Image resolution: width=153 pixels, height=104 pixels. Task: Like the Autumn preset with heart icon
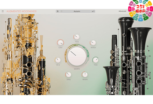(x=61, y=11)
